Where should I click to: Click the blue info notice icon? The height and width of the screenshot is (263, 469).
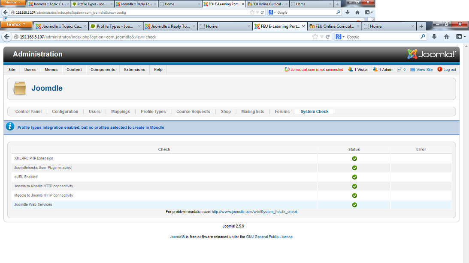(10, 127)
